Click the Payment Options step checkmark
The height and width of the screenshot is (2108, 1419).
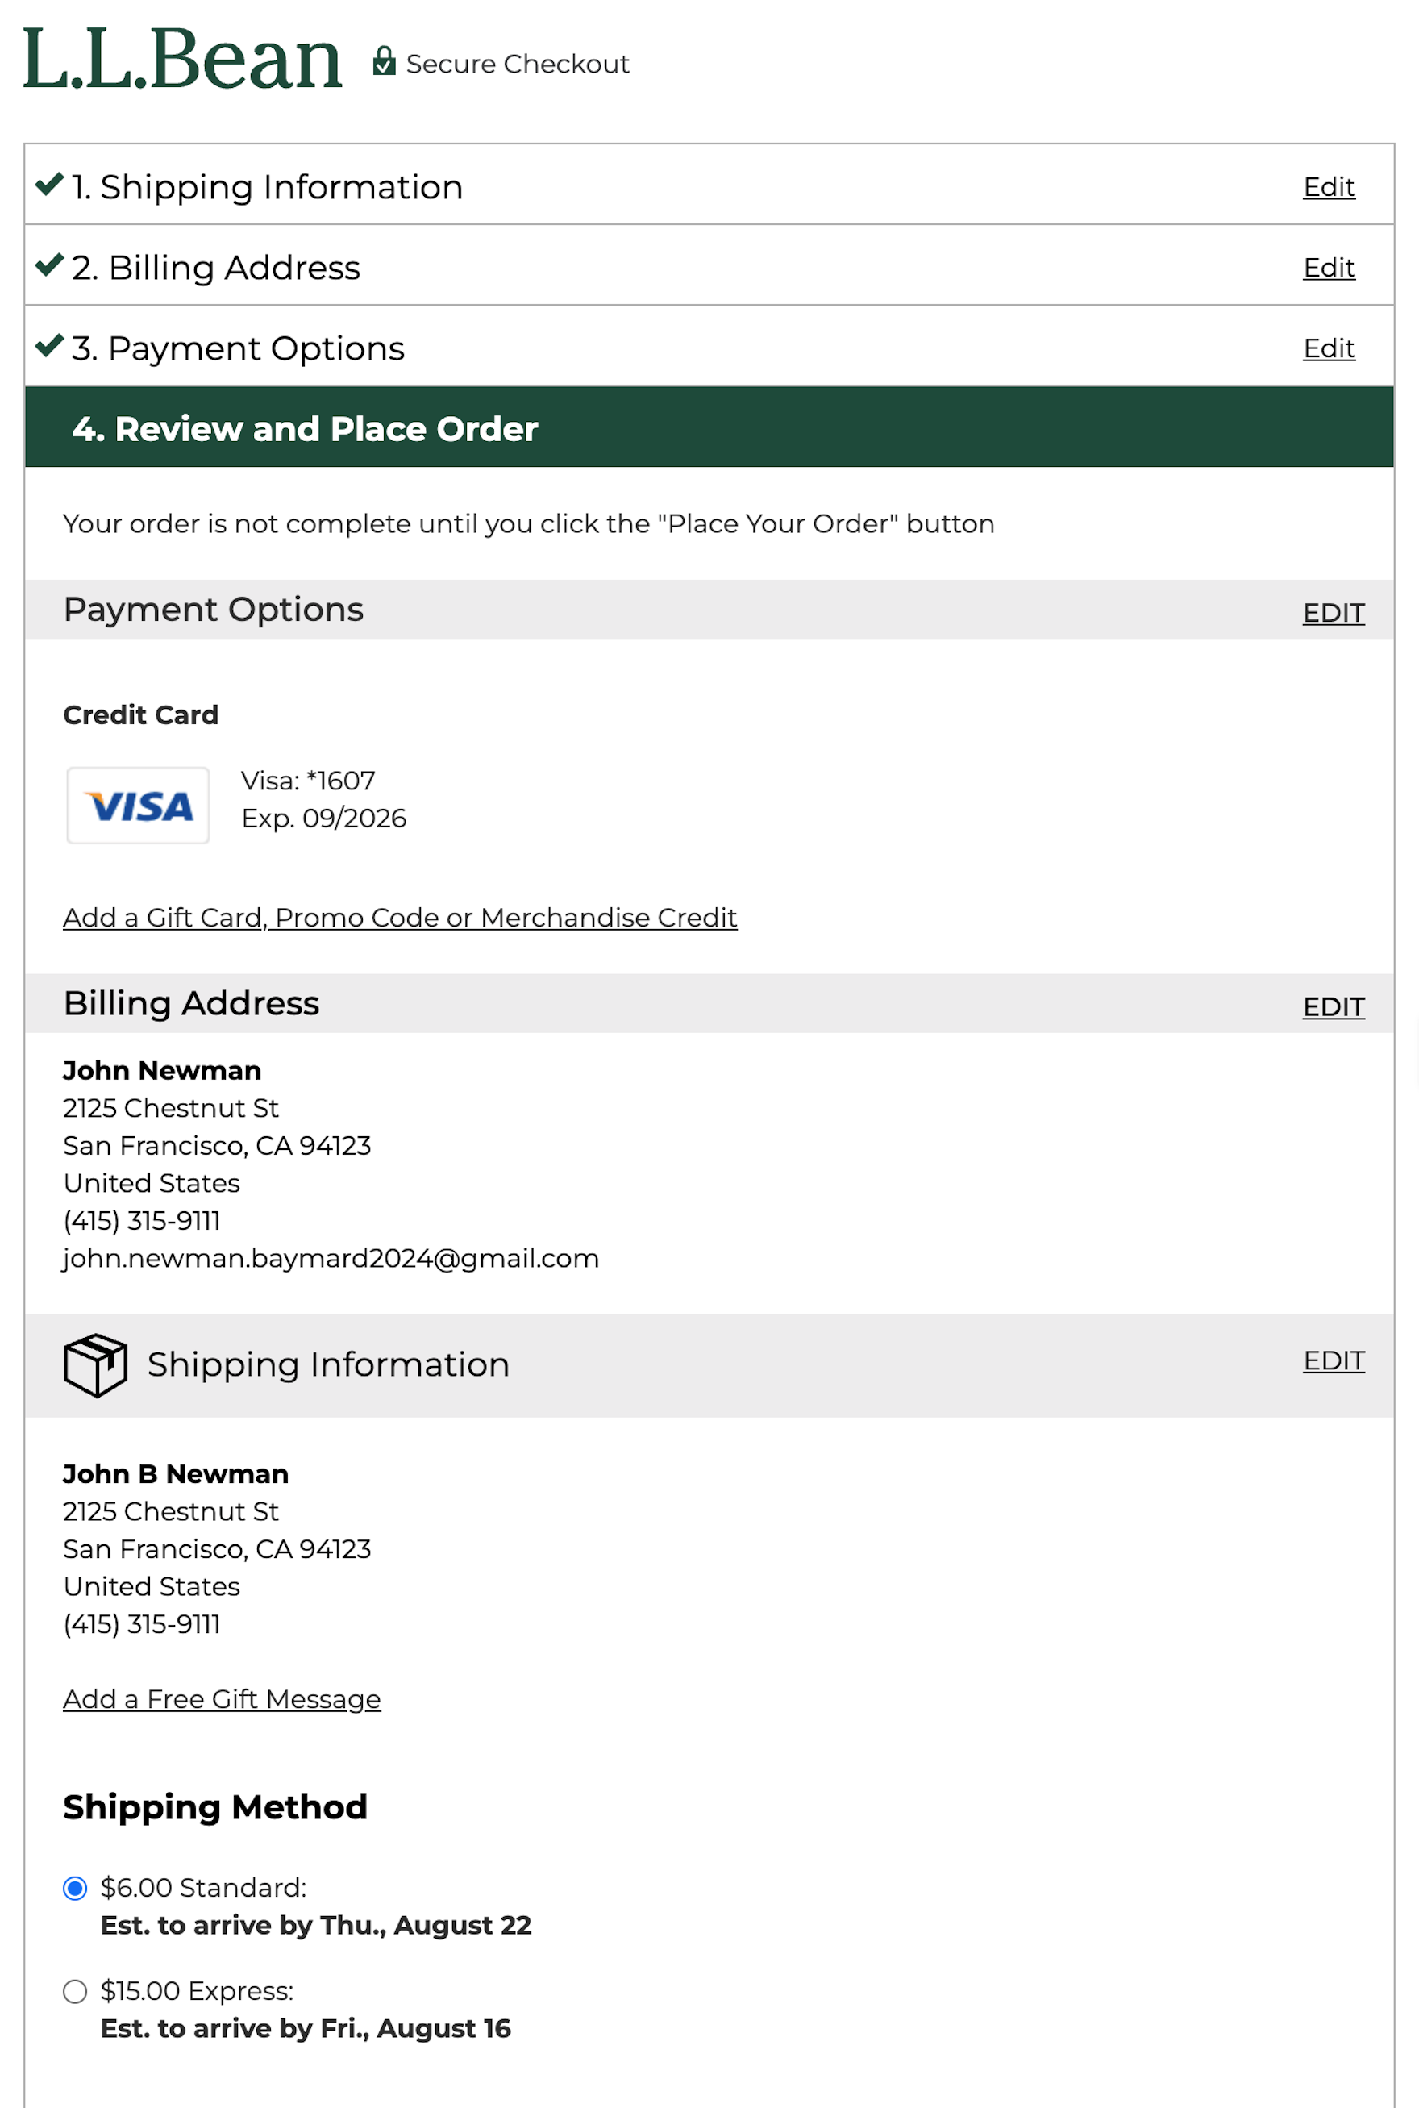click(x=49, y=346)
